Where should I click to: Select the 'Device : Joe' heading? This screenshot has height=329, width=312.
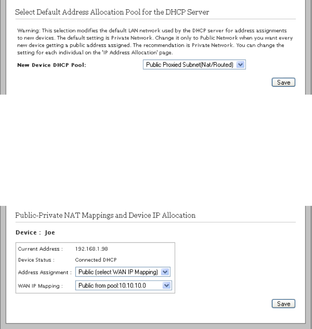35,233
